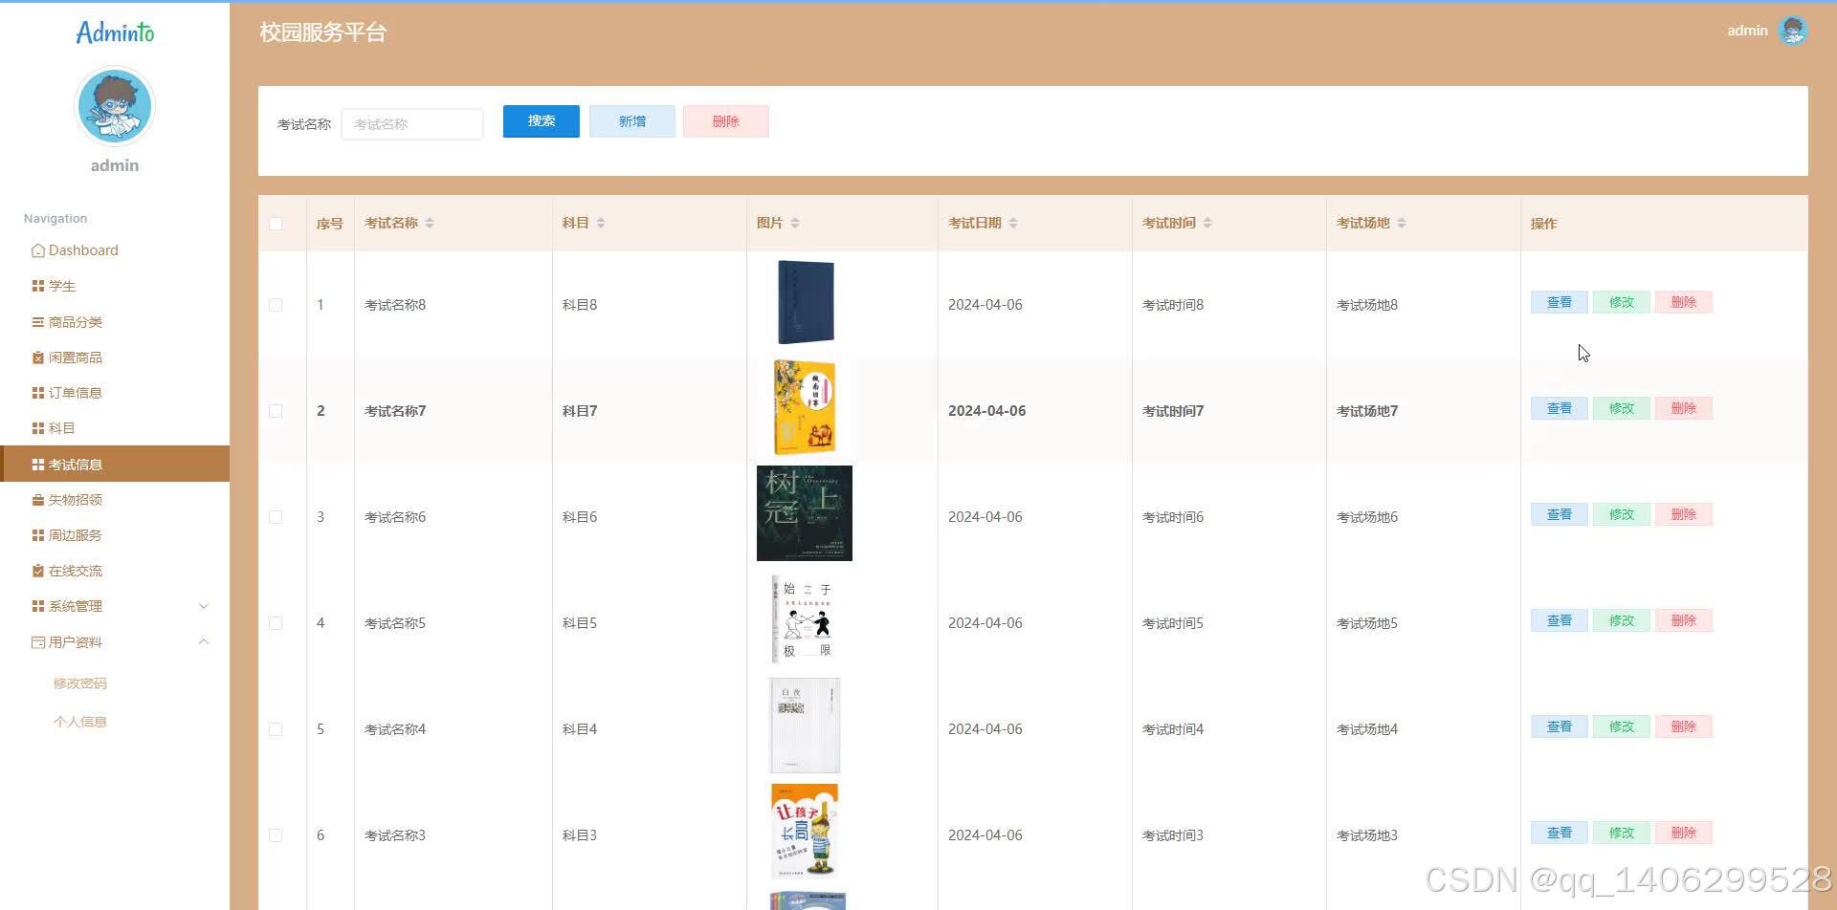This screenshot has height=910, width=1837.
Task: Click 修改 for row 考试名称4
Action: click(x=1622, y=726)
